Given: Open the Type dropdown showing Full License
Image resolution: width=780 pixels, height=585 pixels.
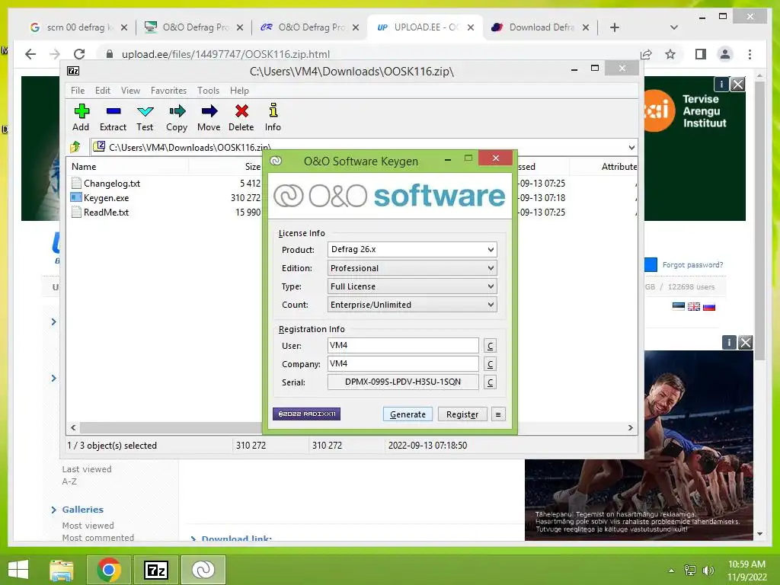Looking at the screenshot, I should click(412, 286).
